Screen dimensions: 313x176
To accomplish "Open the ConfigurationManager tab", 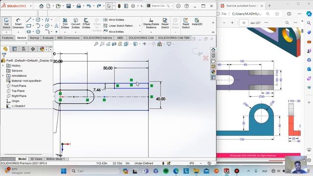I will point(23,49).
